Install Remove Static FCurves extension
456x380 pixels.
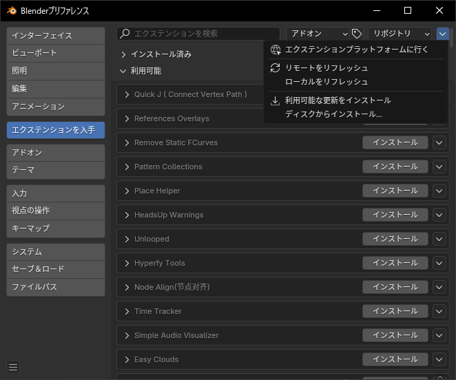click(395, 142)
